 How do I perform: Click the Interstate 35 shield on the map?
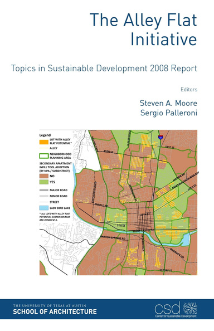[x=160, y=137]
